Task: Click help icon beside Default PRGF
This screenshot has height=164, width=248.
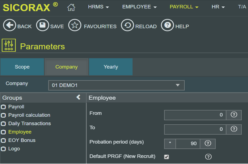Action: click(208, 156)
